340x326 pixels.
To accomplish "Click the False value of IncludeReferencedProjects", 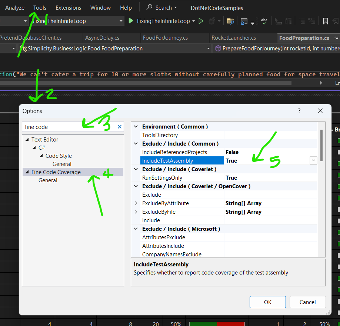I will [x=232, y=152].
